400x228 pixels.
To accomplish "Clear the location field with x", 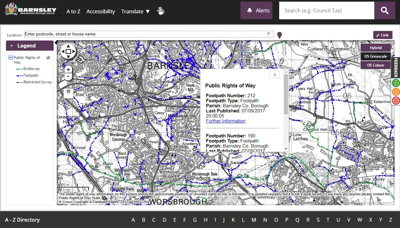I will (x=269, y=34).
